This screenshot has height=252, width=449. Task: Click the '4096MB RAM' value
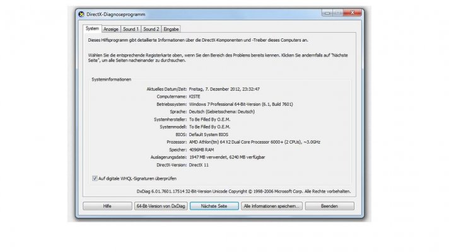point(201,149)
